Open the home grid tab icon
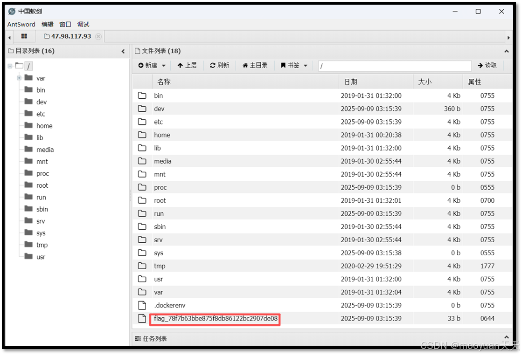522x355 pixels. [x=24, y=36]
